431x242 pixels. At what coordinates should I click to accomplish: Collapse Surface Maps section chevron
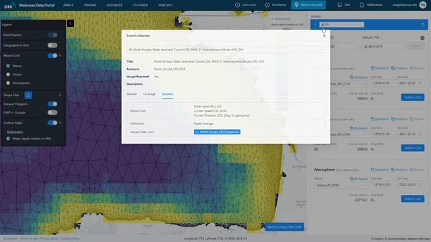tap(60, 122)
